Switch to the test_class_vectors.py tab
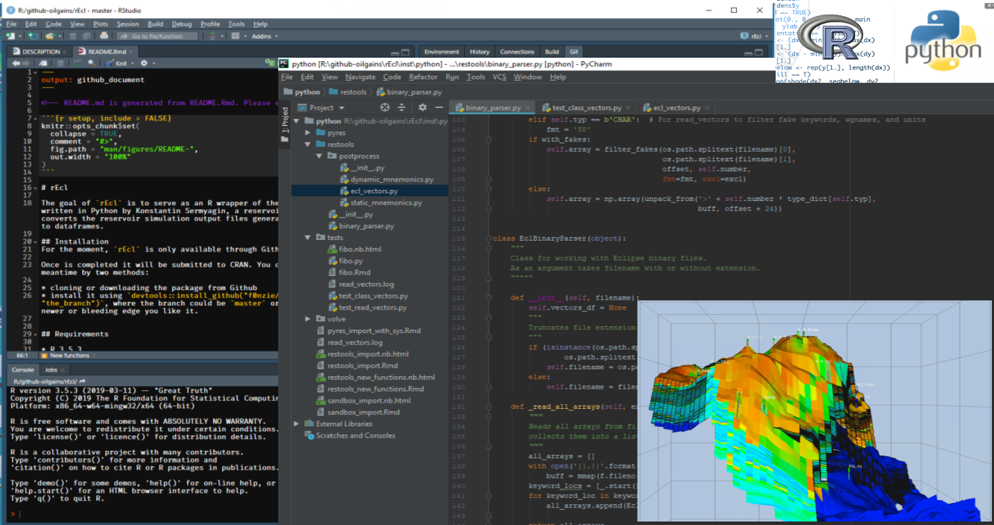 pyautogui.click(x=586, y=108)
